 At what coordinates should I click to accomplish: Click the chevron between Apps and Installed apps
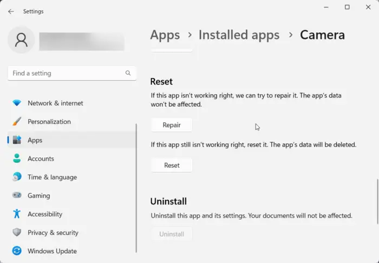click(190, 35)
